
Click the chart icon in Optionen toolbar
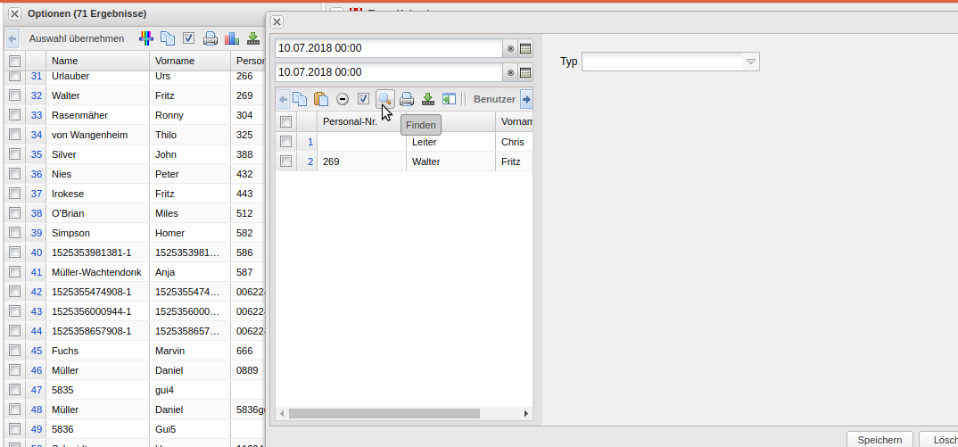tap(232, 38)
